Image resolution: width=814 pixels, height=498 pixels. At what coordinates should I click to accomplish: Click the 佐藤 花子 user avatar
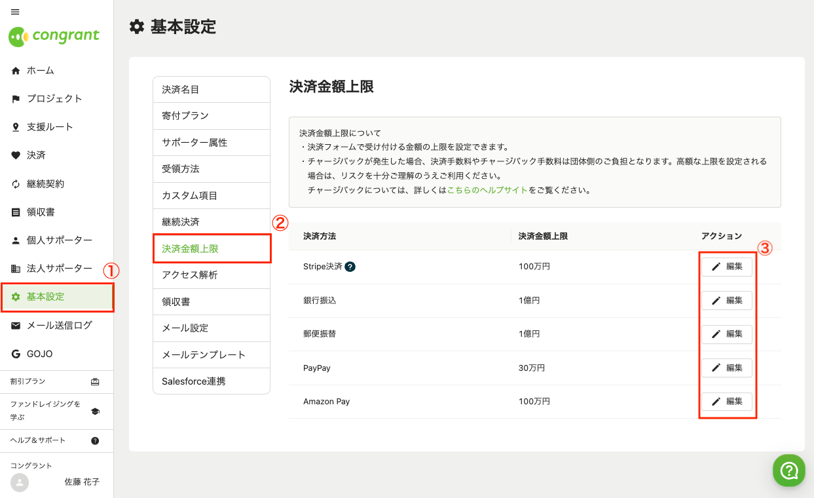(x=20, y=482)
